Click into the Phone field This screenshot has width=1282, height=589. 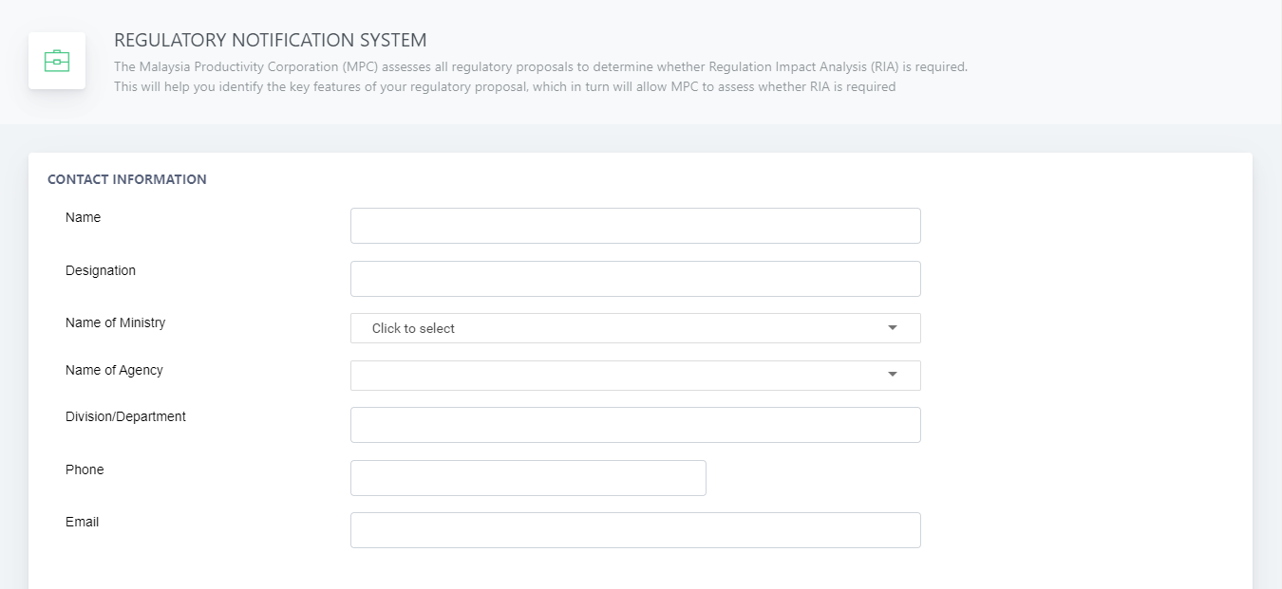tap(528, 478)
